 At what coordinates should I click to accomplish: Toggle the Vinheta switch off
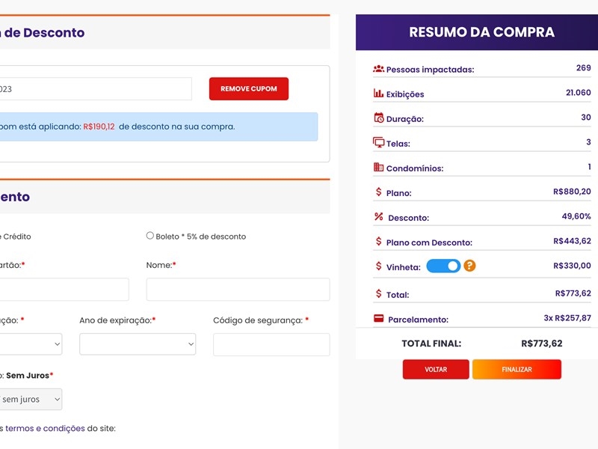(443, 266)
